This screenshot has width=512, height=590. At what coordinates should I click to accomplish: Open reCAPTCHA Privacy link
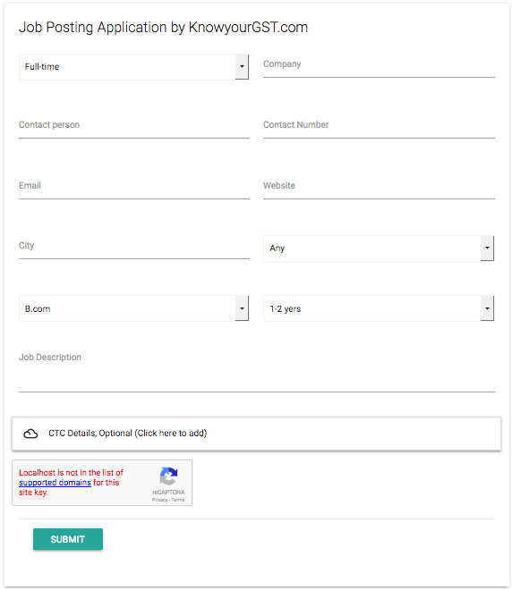[159, 500]
